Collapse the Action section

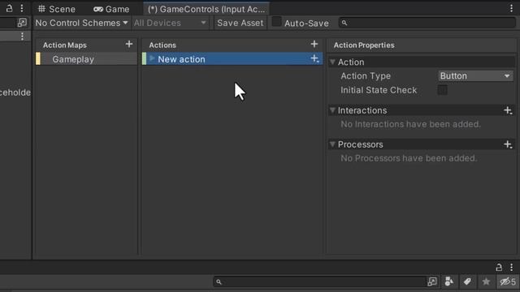[x=332, y=62]
